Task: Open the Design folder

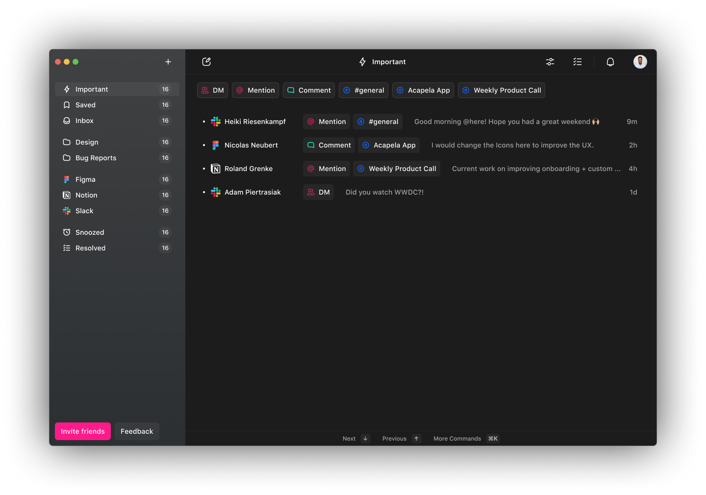Action: [x=117, y=142]
